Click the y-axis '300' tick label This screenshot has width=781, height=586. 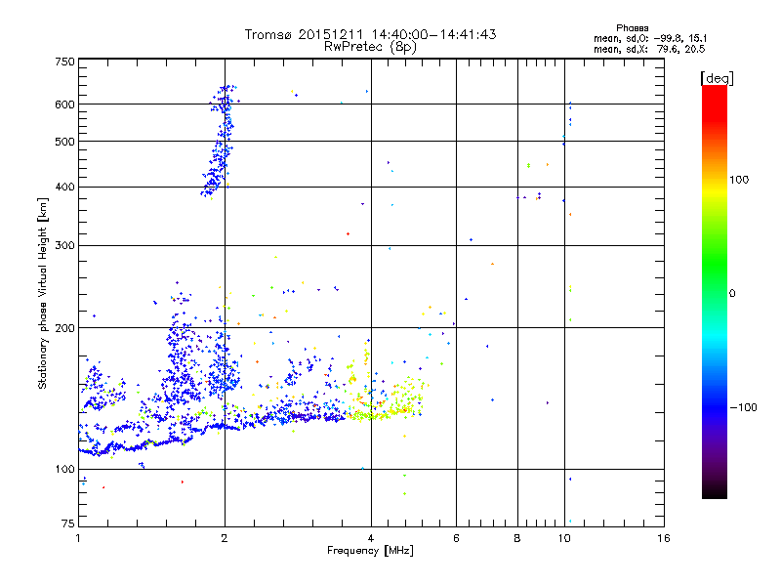(x=64, y=246)
